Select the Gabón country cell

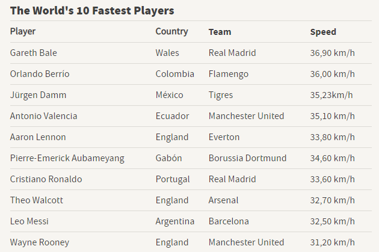pyautogui.click(x=168, y=158)
